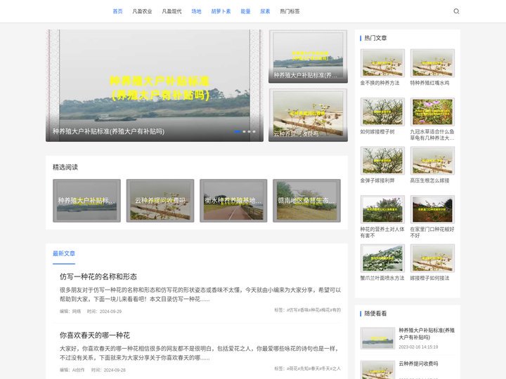
Task: Click the main carousel banner image
Action: pyautogui.click(x=155, y=86)
